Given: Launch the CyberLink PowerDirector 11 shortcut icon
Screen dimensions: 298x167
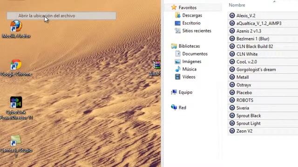Looking at the screenshot, I should [x=16, y=102].
